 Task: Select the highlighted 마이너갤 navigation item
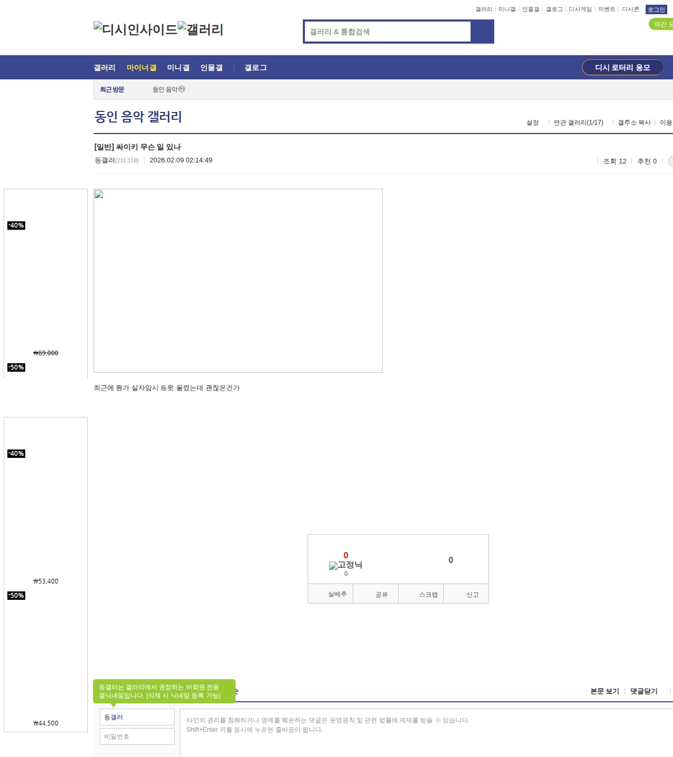pos(141,67)
